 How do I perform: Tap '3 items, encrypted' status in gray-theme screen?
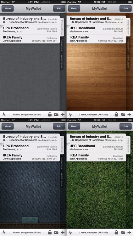point(27,115)
